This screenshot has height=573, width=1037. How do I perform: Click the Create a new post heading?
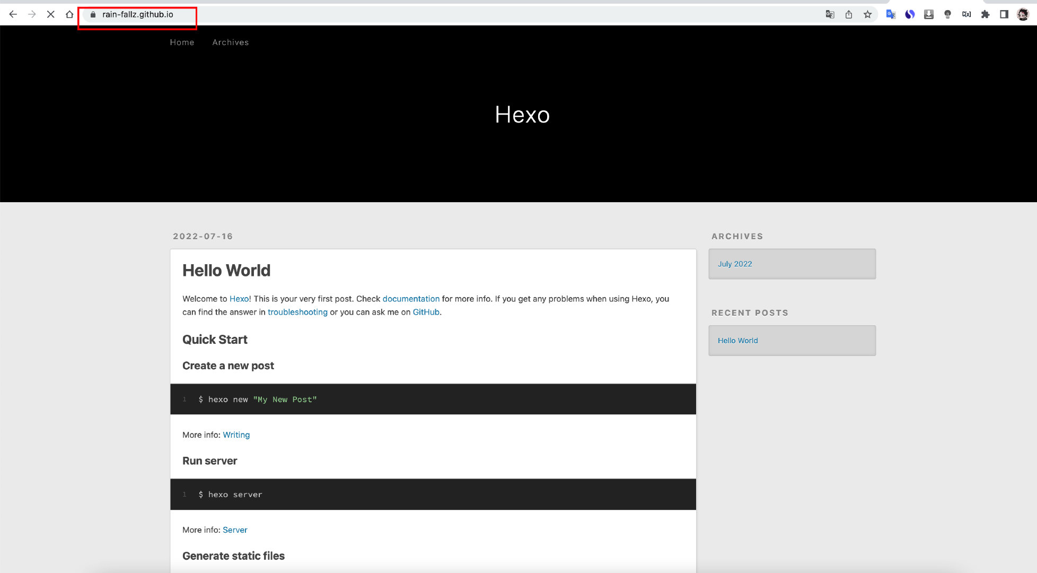tap(228, 366)
